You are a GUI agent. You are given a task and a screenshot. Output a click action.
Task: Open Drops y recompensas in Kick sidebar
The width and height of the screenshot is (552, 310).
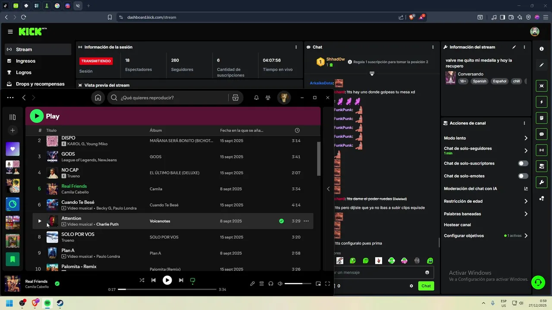pyautogui.click(x=38, y=84)
